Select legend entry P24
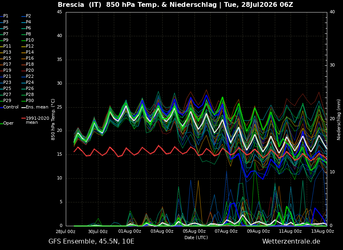343x250 pixels. pyautogui.click(x=30, y=82)
